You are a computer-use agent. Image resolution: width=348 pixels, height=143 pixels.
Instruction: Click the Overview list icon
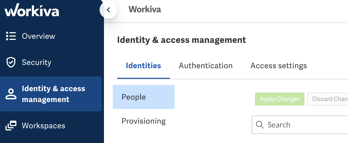coord(11,36)
